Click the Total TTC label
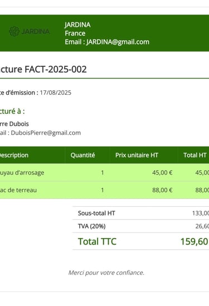 pos(97,241)
